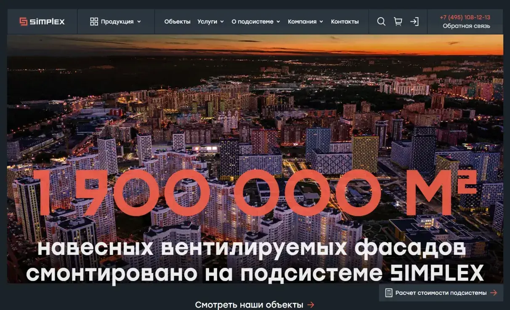Viewport: 510px width, 310px height.
Task: Click Расчет стоимости подсистемы button
Action: click(441, 293)
